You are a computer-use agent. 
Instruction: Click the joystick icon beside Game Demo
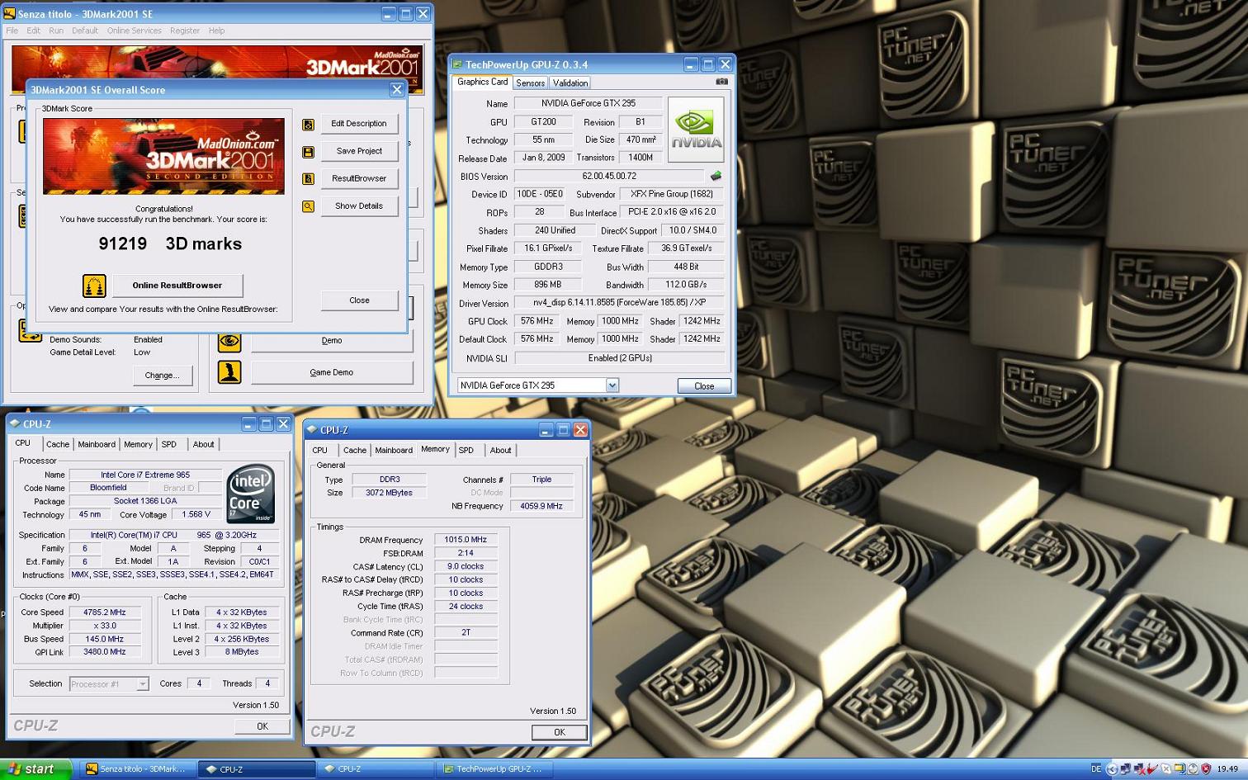click(229, 372)
